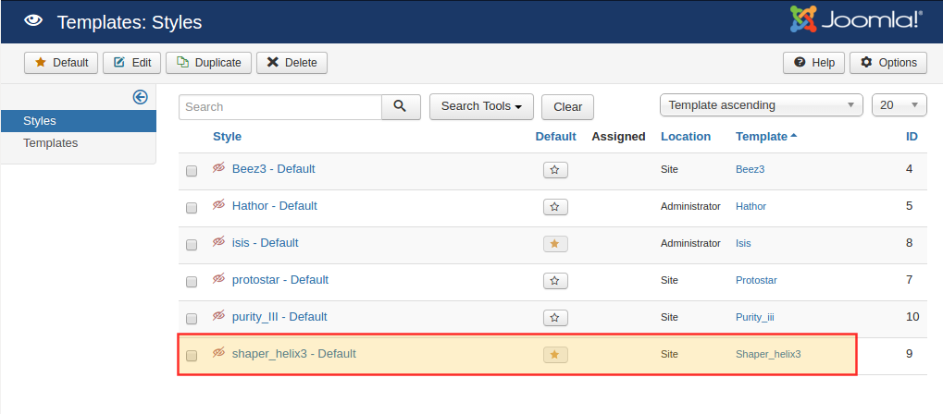Click preview eye icon for isis - Default

tap(218, 242)
